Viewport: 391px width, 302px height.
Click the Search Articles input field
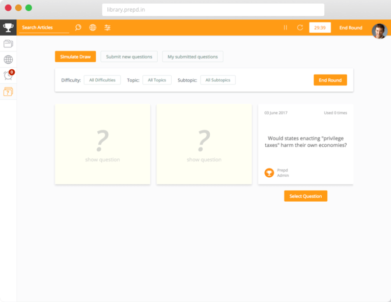pyautogui.click(x=44, y=28)
